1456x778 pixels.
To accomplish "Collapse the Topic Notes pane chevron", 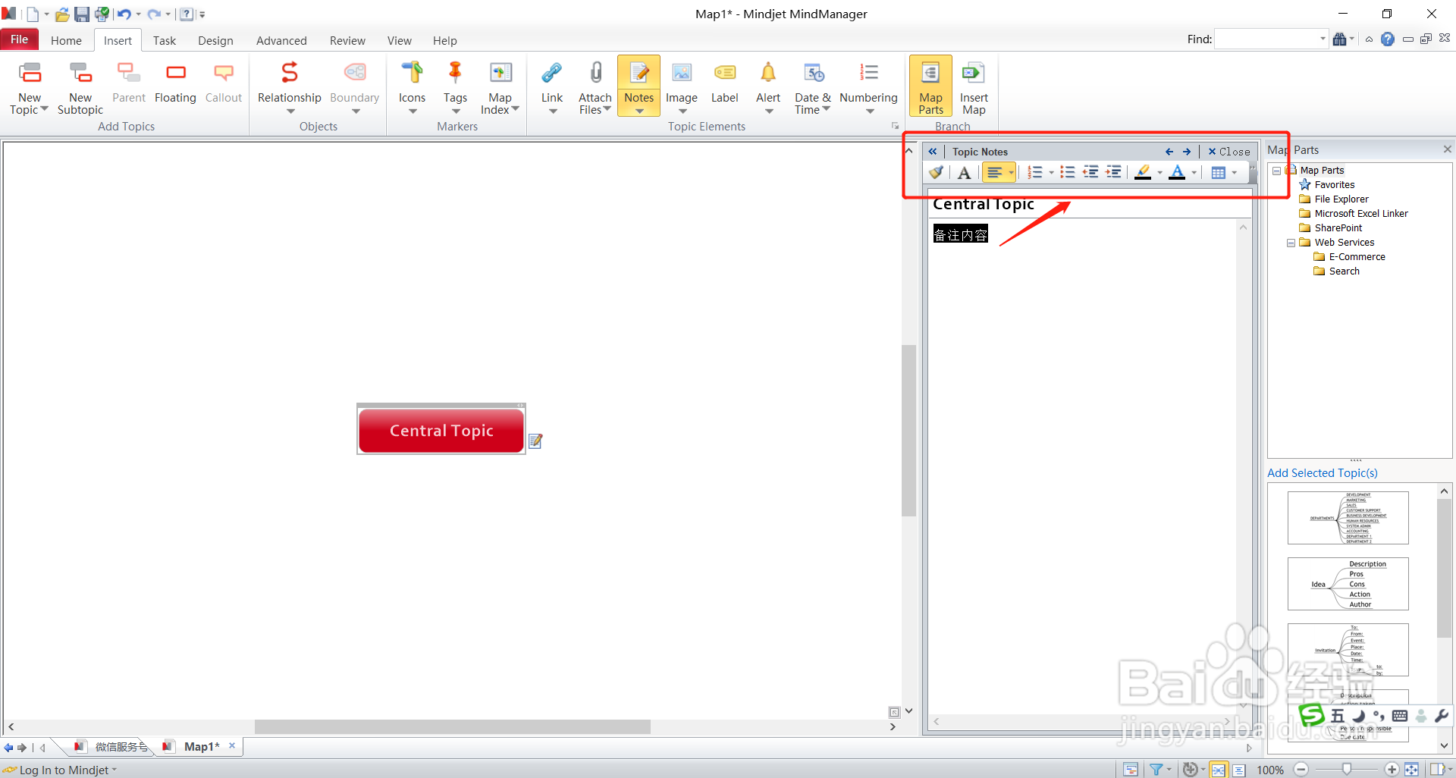I will coord(933,152).
